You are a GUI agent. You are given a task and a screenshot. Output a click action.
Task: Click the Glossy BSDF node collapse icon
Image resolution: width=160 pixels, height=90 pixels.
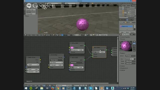click(70, 57)
